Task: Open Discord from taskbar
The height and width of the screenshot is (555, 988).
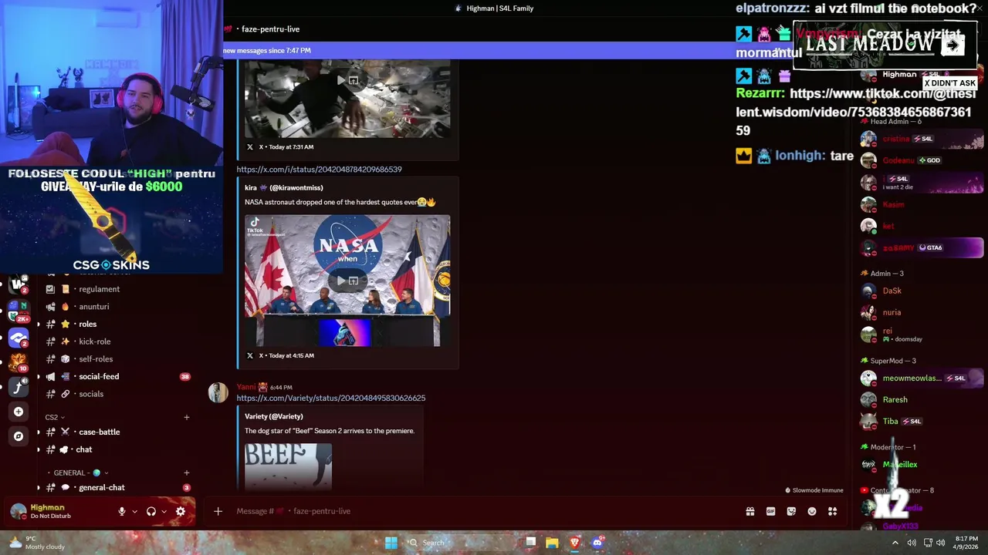Action: point(597,543)
